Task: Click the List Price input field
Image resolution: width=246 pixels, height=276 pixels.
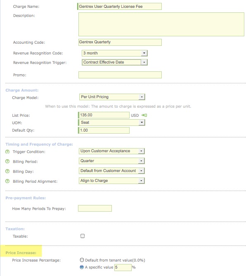Action: (x=104, y=115)
